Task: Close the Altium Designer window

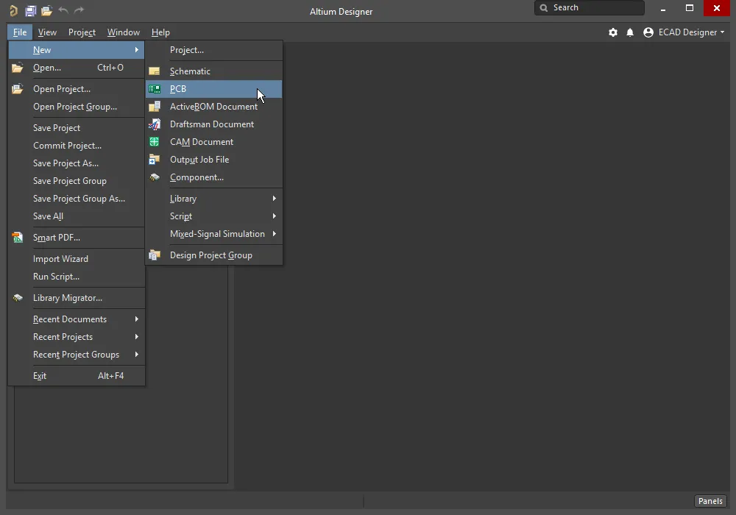Action: click(x=717, y=8)
